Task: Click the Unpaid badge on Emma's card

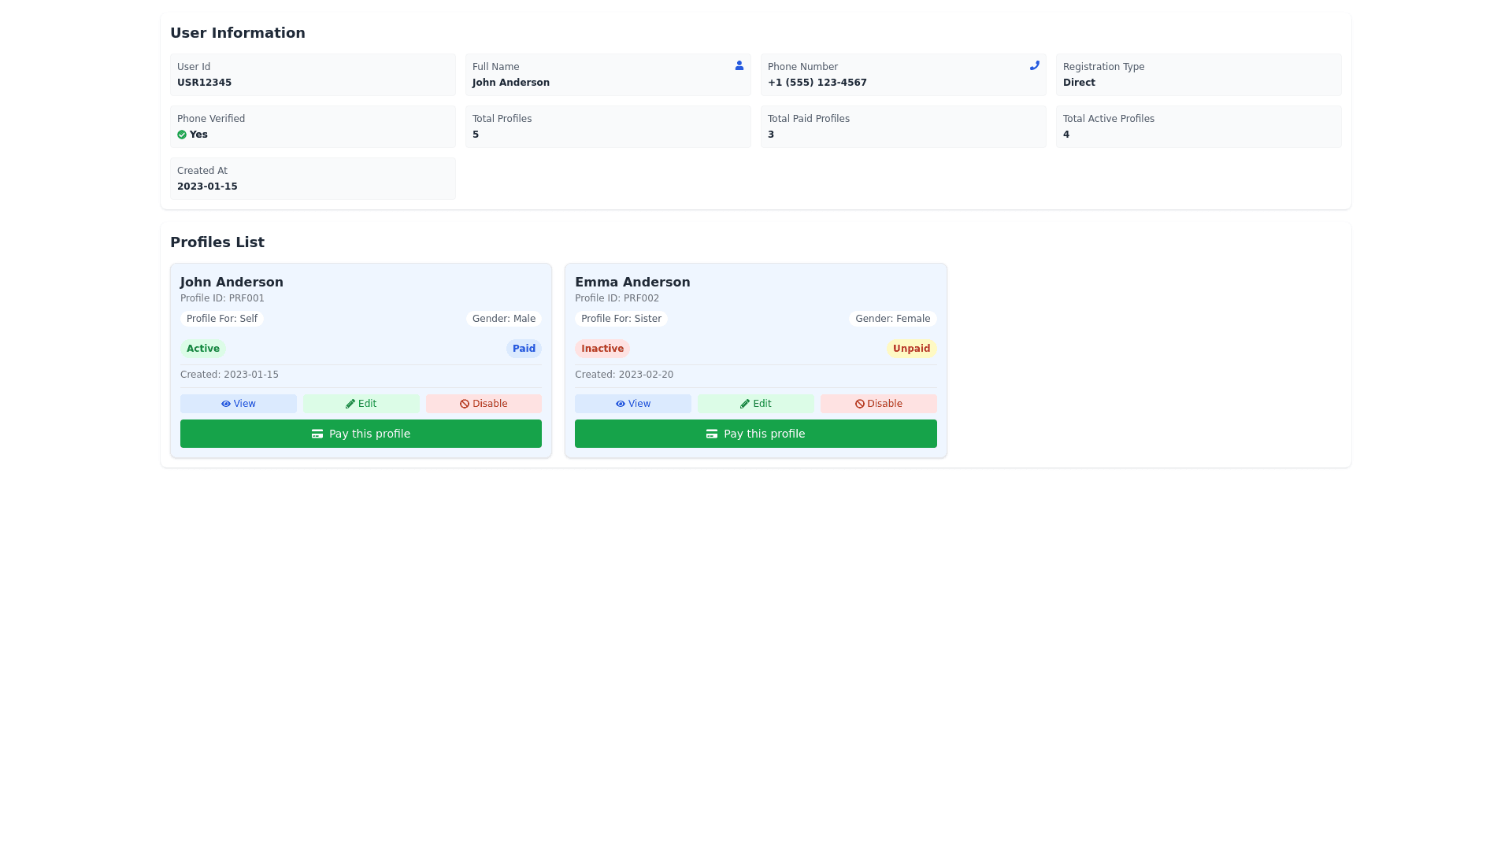Action: (911, 349)
